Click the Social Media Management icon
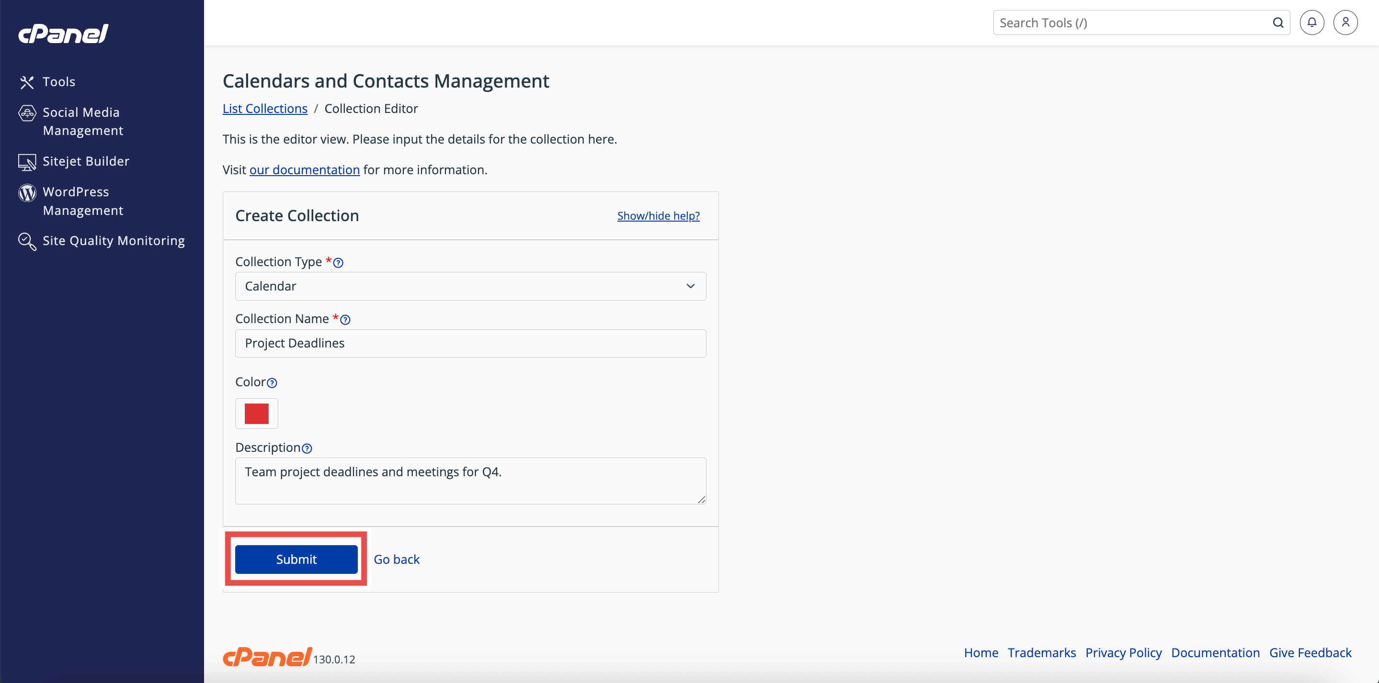The width and height of the screenshot is (1379, 683). pos(27,113)
